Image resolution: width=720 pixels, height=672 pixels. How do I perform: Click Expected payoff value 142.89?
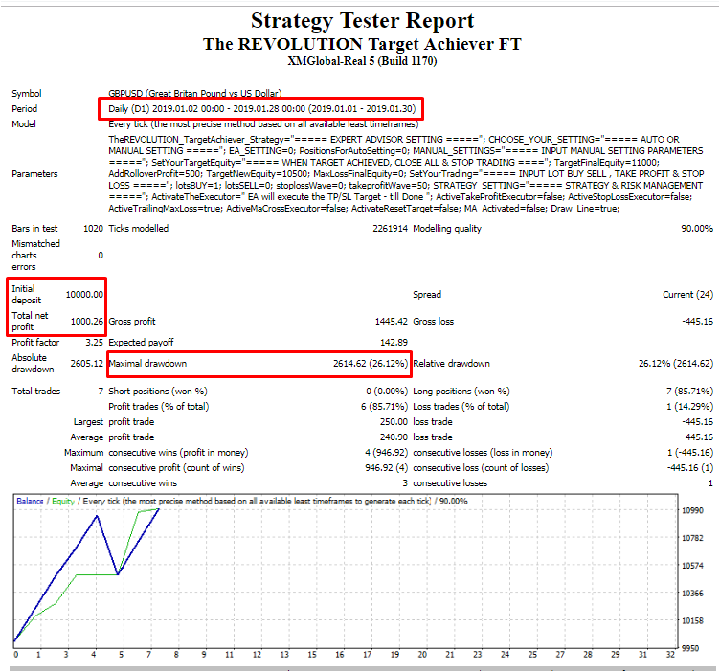coord(394,342)
